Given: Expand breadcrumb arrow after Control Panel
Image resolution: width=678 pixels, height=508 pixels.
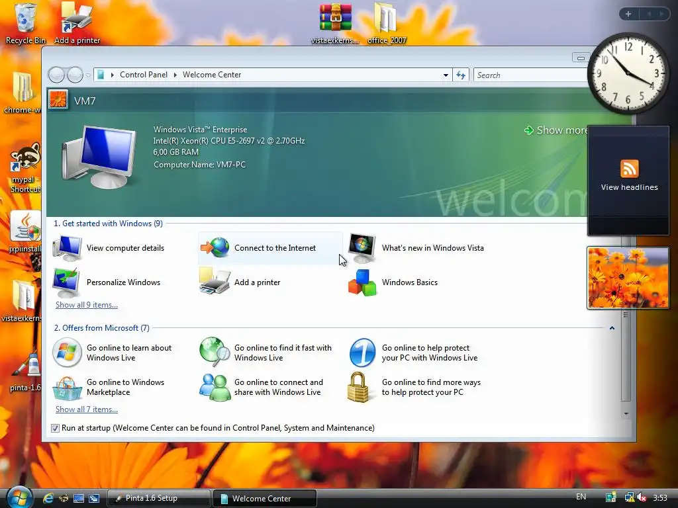Looking at the screenshot, I should click(175, 75).
